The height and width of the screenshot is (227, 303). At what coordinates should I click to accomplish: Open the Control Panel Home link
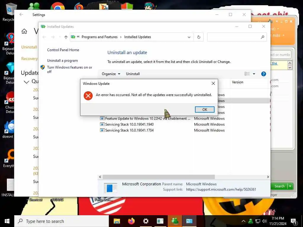click(x=63, y=50)
